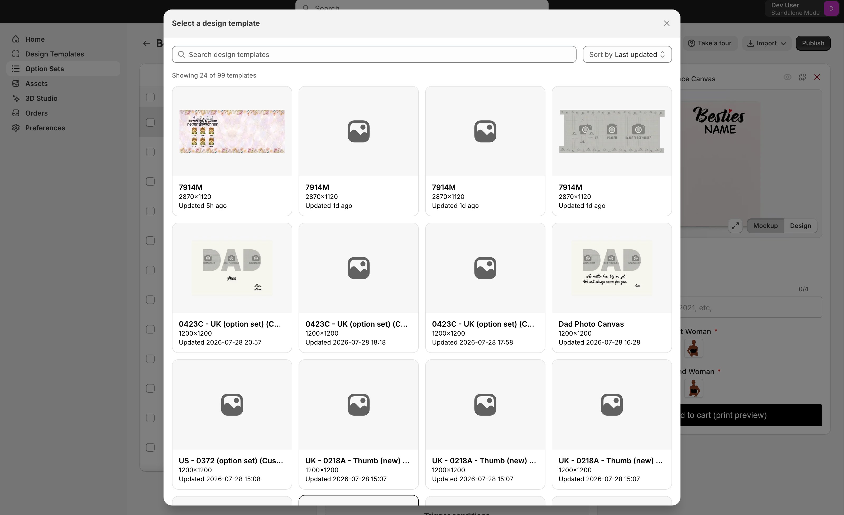This screenshot has height=515, width=844.
Task: Click the Besties NAME preview image
Action: (x=720, y=164)
